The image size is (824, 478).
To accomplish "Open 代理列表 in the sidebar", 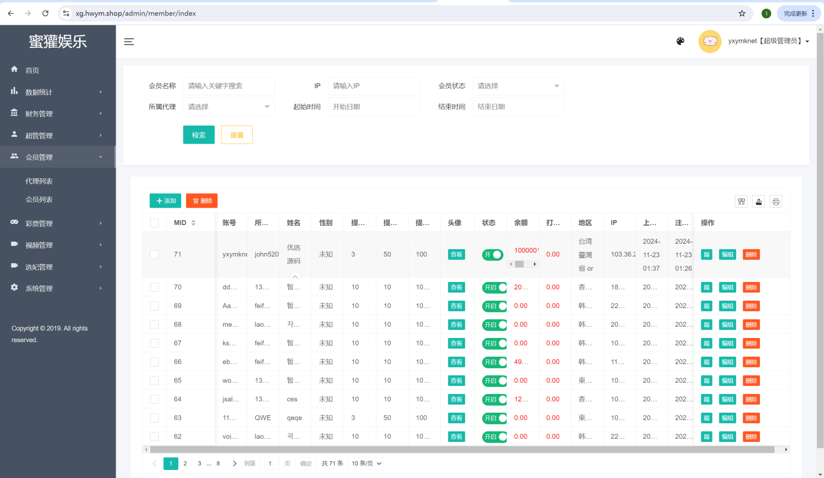I will click(39, 181).
